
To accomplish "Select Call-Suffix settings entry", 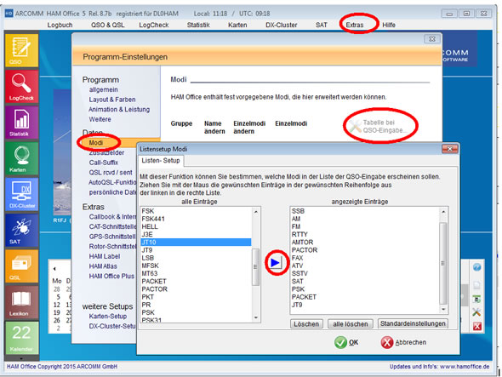I will (104, 163).
